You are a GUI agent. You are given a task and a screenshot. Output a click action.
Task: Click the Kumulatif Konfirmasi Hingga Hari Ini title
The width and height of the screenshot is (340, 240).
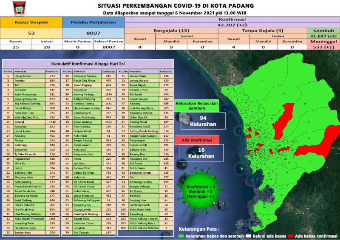(88, 64)
